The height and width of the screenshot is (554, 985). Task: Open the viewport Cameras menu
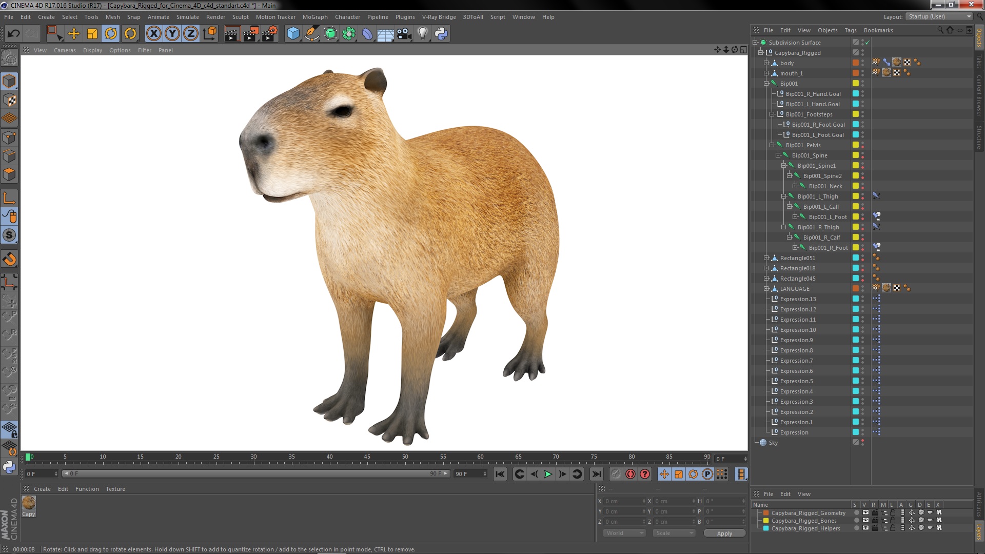(x=65, y=50)
